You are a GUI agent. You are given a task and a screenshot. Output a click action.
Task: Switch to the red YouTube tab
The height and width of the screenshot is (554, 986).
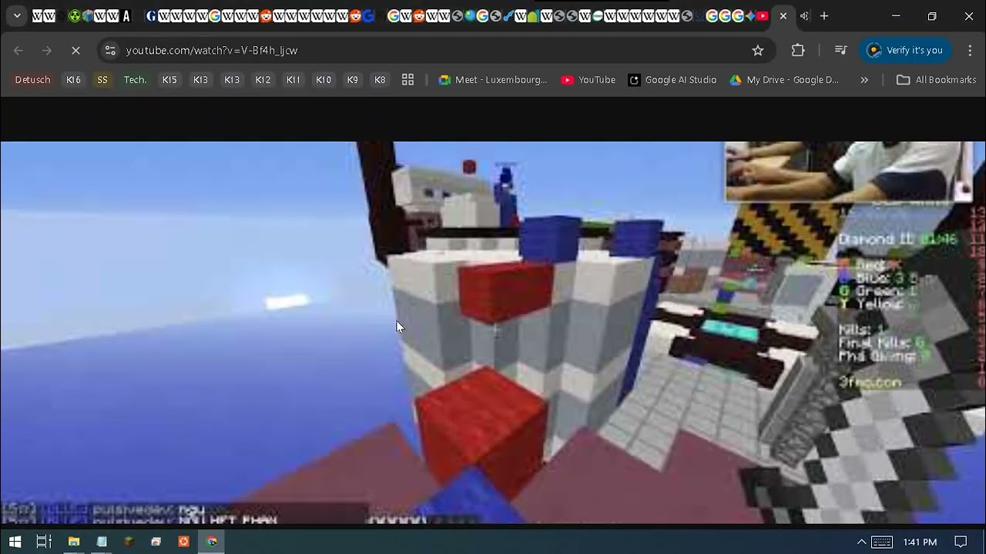point(763,16)
